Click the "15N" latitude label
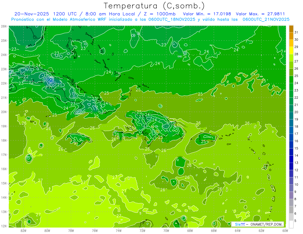303x234 pixels. (x=4, y=183)
